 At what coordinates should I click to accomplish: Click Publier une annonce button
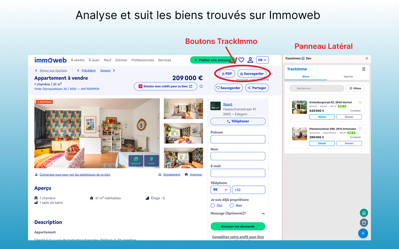[x=212, y=60]
